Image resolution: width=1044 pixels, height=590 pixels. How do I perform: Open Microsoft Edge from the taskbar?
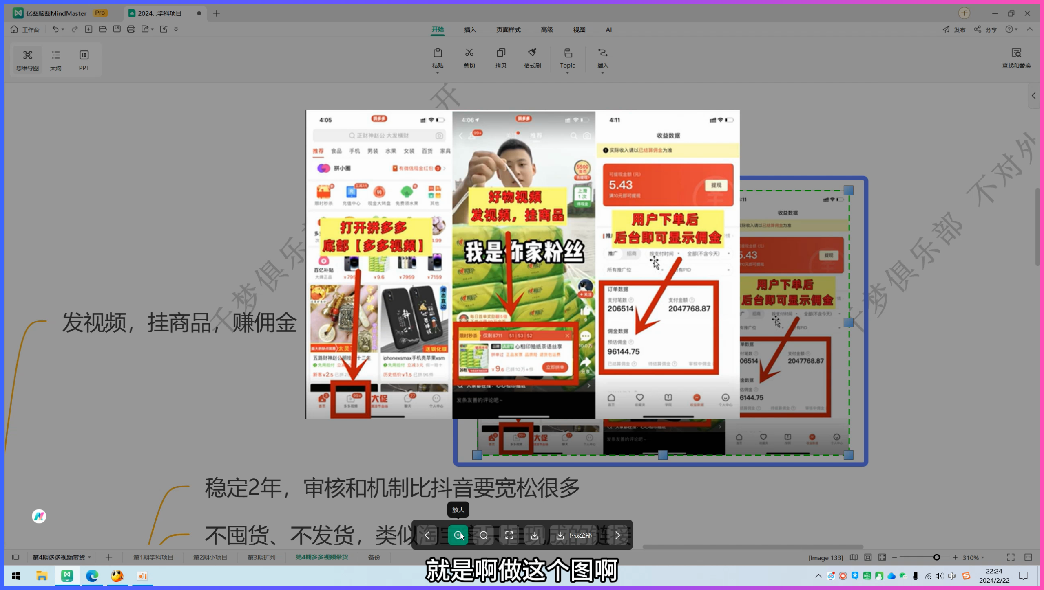click(x=92, y=576)
